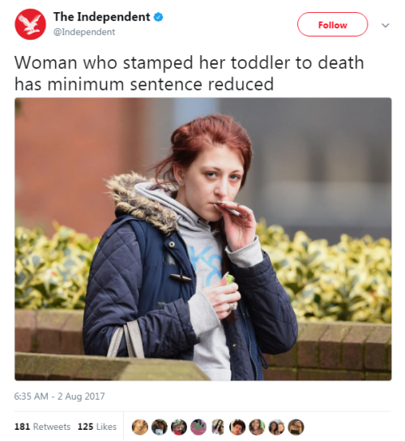405x442 pixels.
Task: Open the tweet's attached photo
Action: pyautogui.click(x=203, y=239)
